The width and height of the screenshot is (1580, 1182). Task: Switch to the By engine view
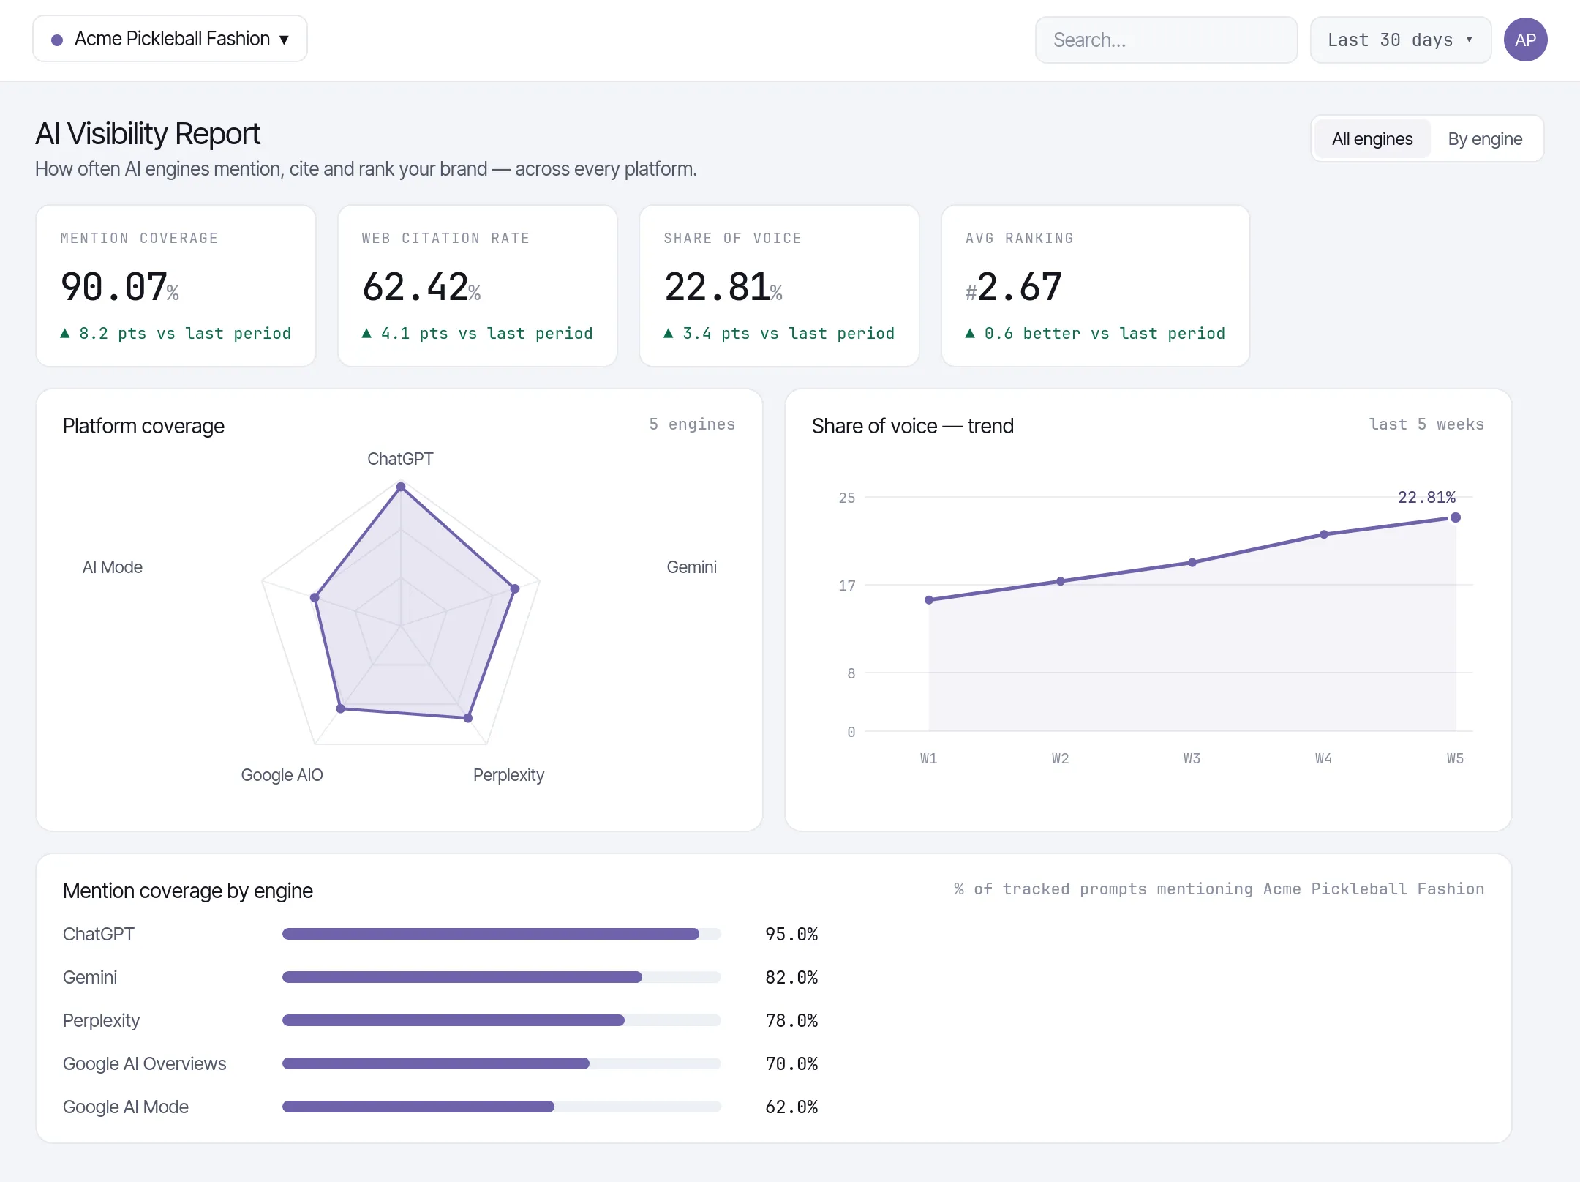click(1485, 138)
